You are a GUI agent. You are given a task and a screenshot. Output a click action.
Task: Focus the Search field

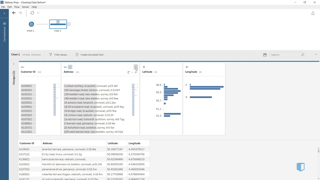click(287, 55)
